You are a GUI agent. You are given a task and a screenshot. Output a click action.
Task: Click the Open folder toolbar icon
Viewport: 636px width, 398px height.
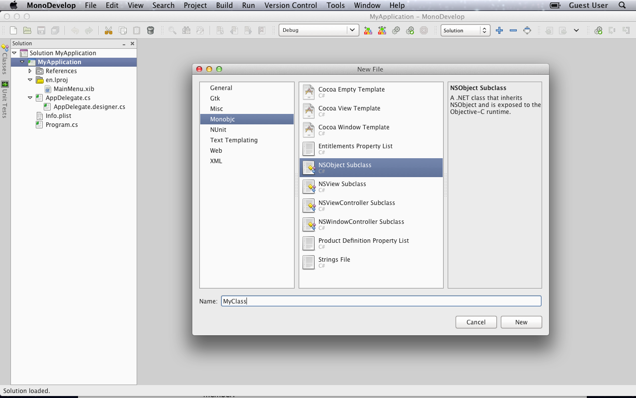(27, 30)
